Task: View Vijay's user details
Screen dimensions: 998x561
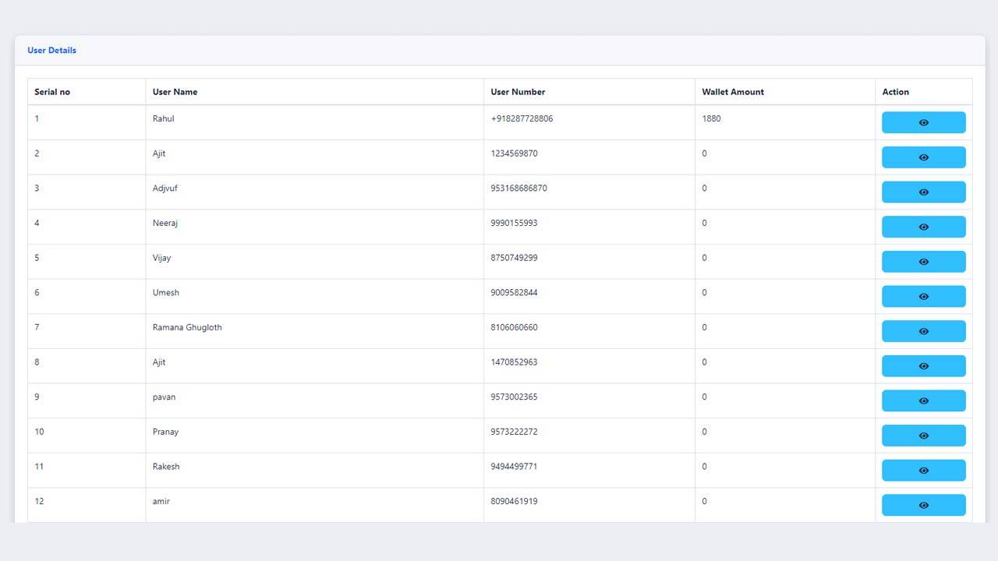Action: (x=923, y=262)
